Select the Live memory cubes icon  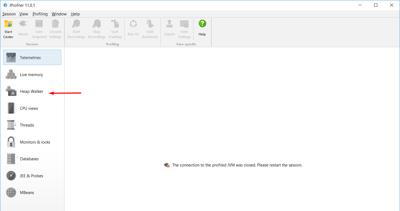point(11,74)
